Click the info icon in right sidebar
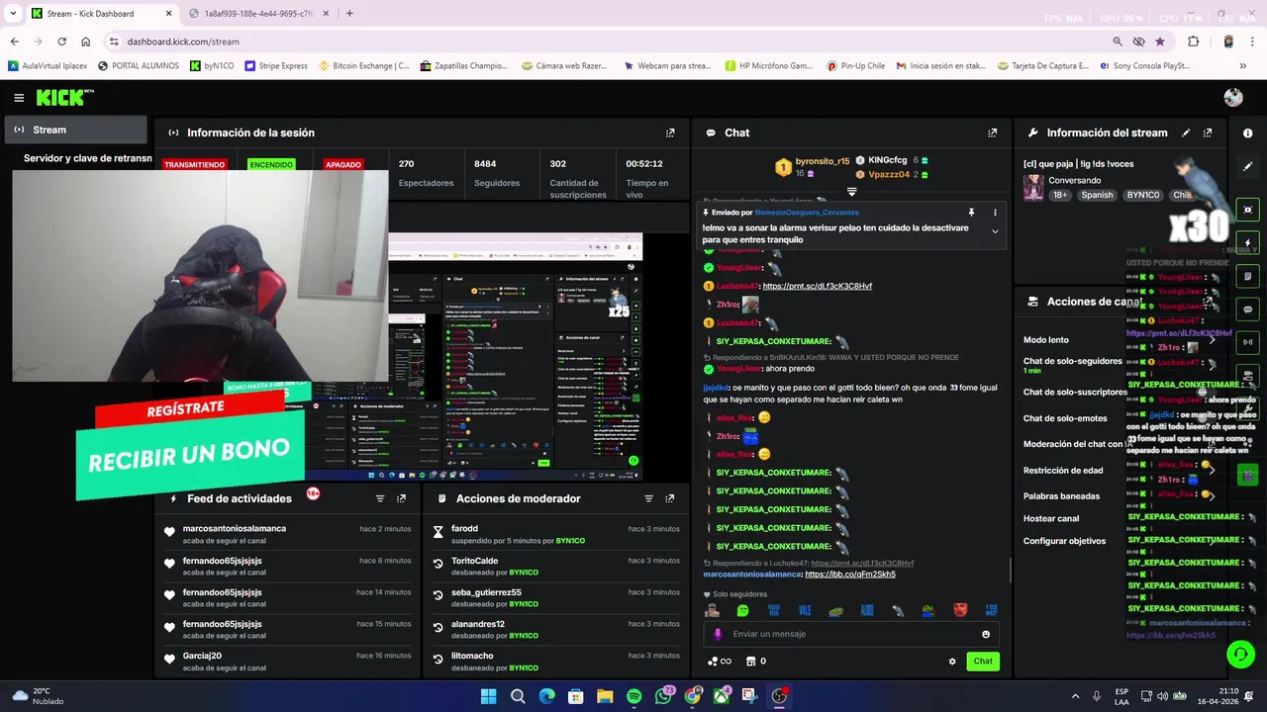1267x712 pixels. [x=1248, y=133]
